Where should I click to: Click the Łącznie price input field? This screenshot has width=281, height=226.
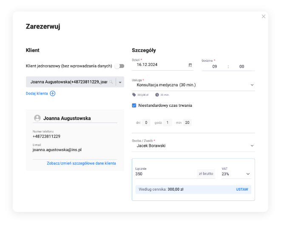coord(165,174)
